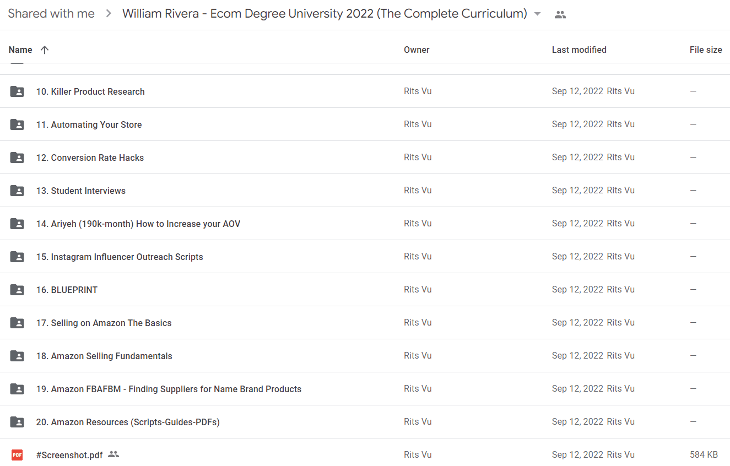Click folder icon beside Conversion Rate Hacks

click(17, 158)
